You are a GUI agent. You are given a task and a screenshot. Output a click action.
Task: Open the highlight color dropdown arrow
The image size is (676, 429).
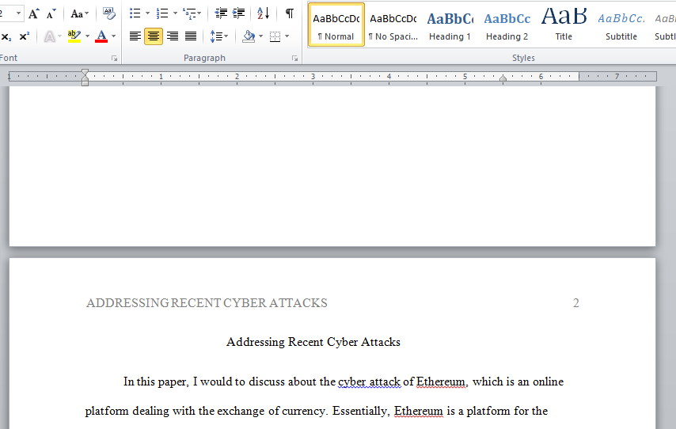click(x=88, y=36)
